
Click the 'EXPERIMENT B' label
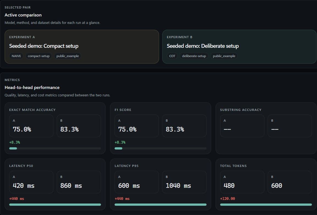(x=180, y=37)
